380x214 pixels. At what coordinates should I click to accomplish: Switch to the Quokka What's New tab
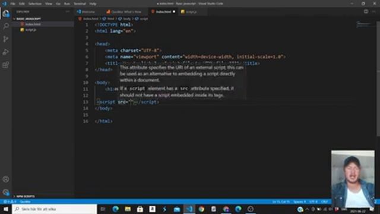point(126,12)
